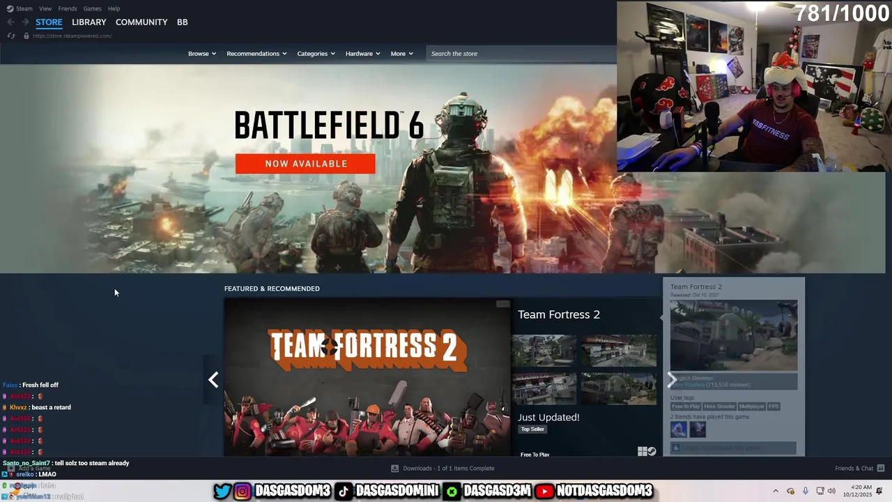Select the bottom-right TF2 screenshot thumbnail
Image resolution: width=892 pixels, height=502 pixels.
click(619, 388)
